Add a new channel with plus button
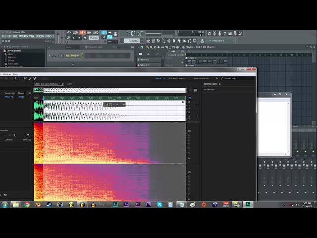 pos(73,64)
